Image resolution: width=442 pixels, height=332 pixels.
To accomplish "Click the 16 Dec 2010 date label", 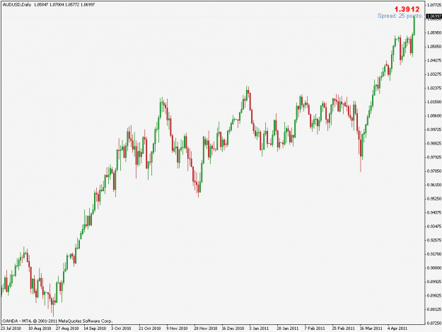I will tap(233, 328).
